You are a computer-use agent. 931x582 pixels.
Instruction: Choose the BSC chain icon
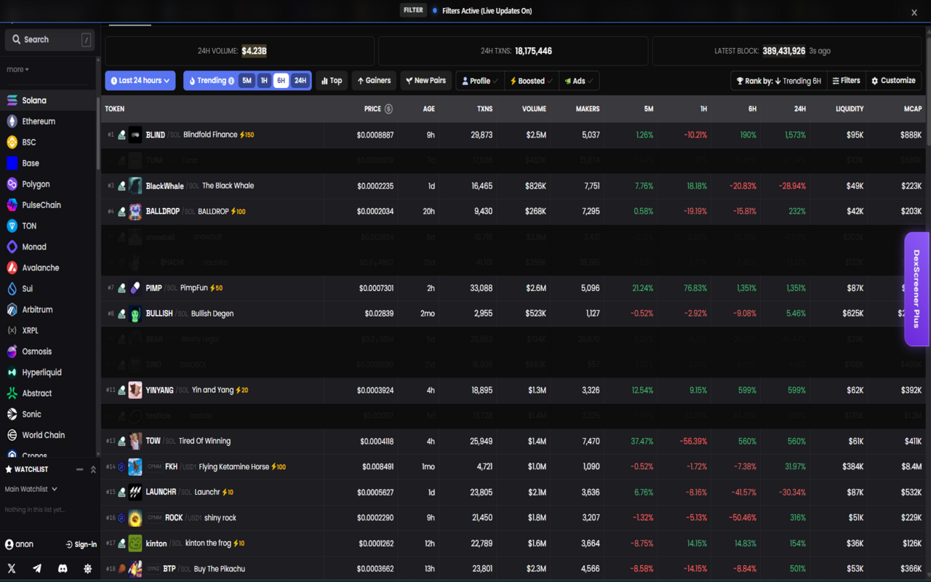click(x=12, y=143)
